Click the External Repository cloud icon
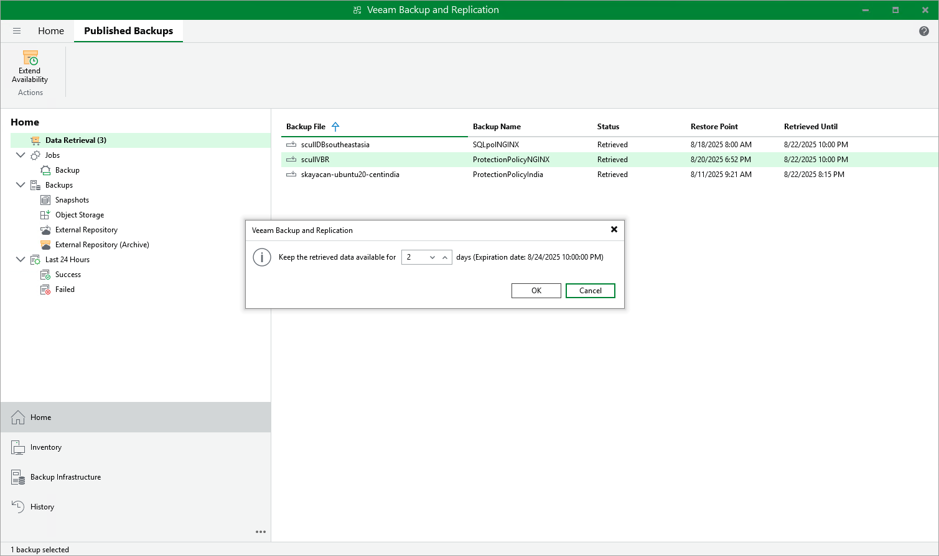The height and width of the screenshot is (556, 939). (45, 230)
